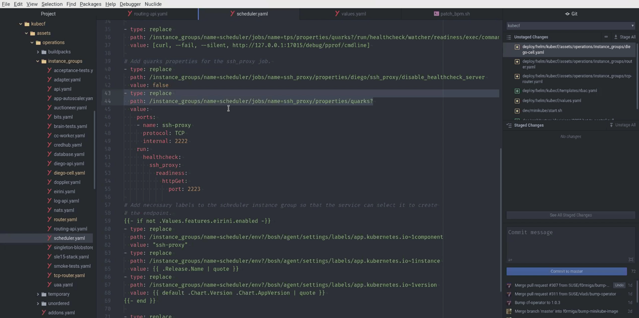Viewport: 639px width, 318px height.
Task: Click the unstaged changes collapse minus button
Action: 606,37
